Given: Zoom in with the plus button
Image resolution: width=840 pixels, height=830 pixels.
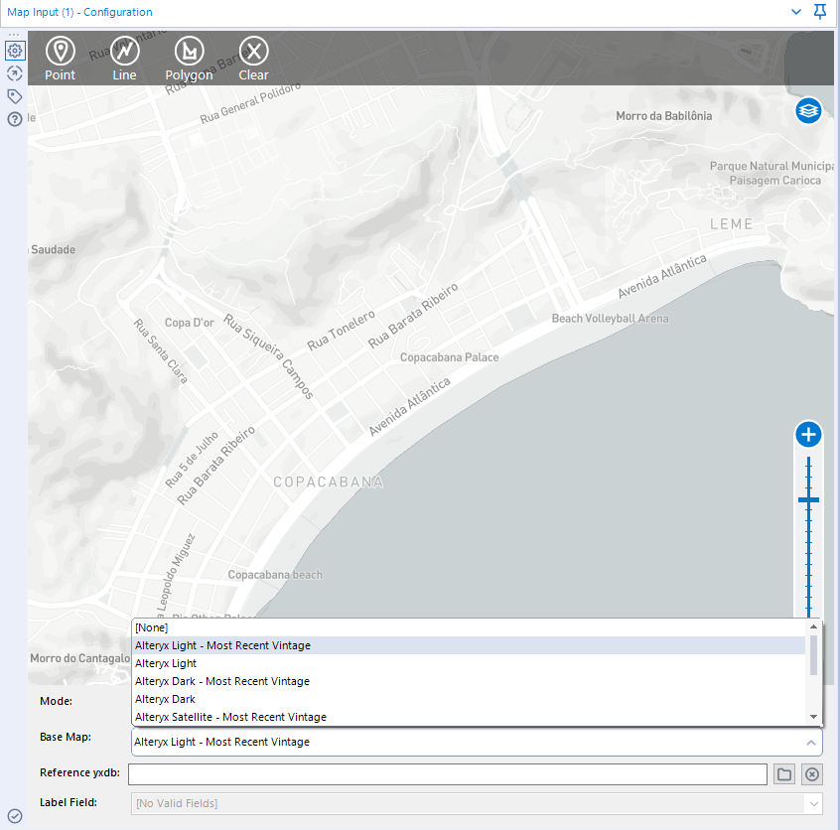Looking at the screenshot, I should (808, 434).
